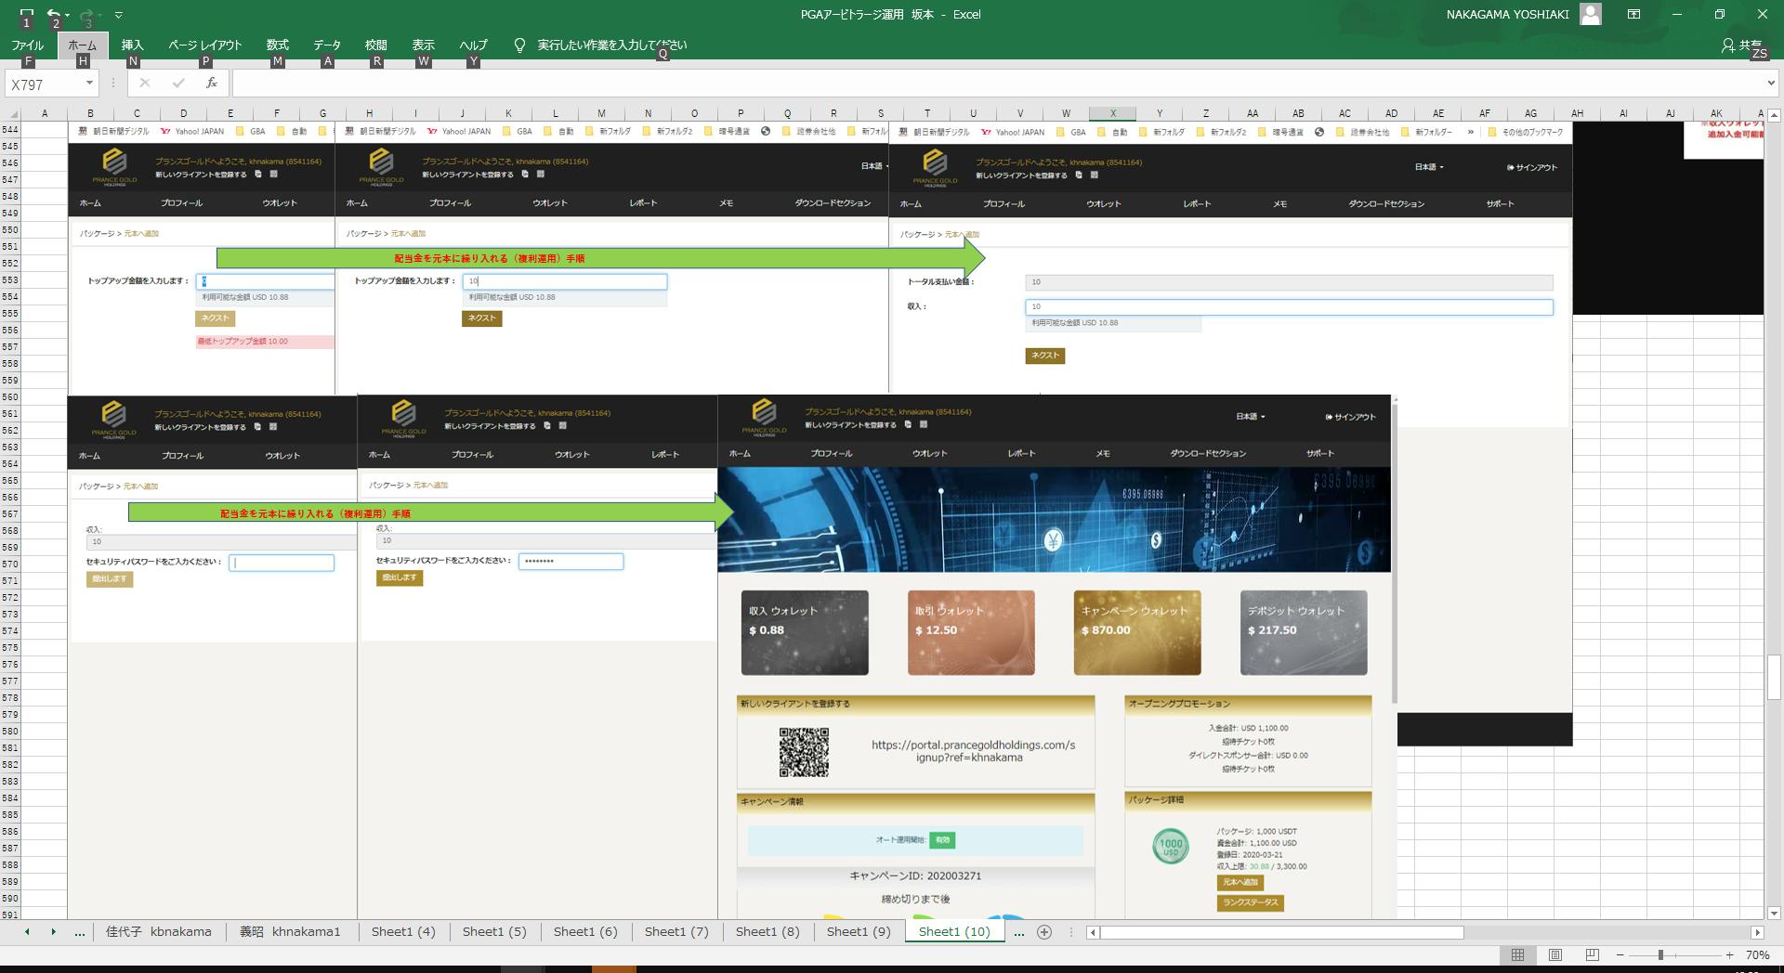The height and width of the screenshot is (973, 1784).
Task: Click the zoom out minus icon
Action: [1620, 954]
